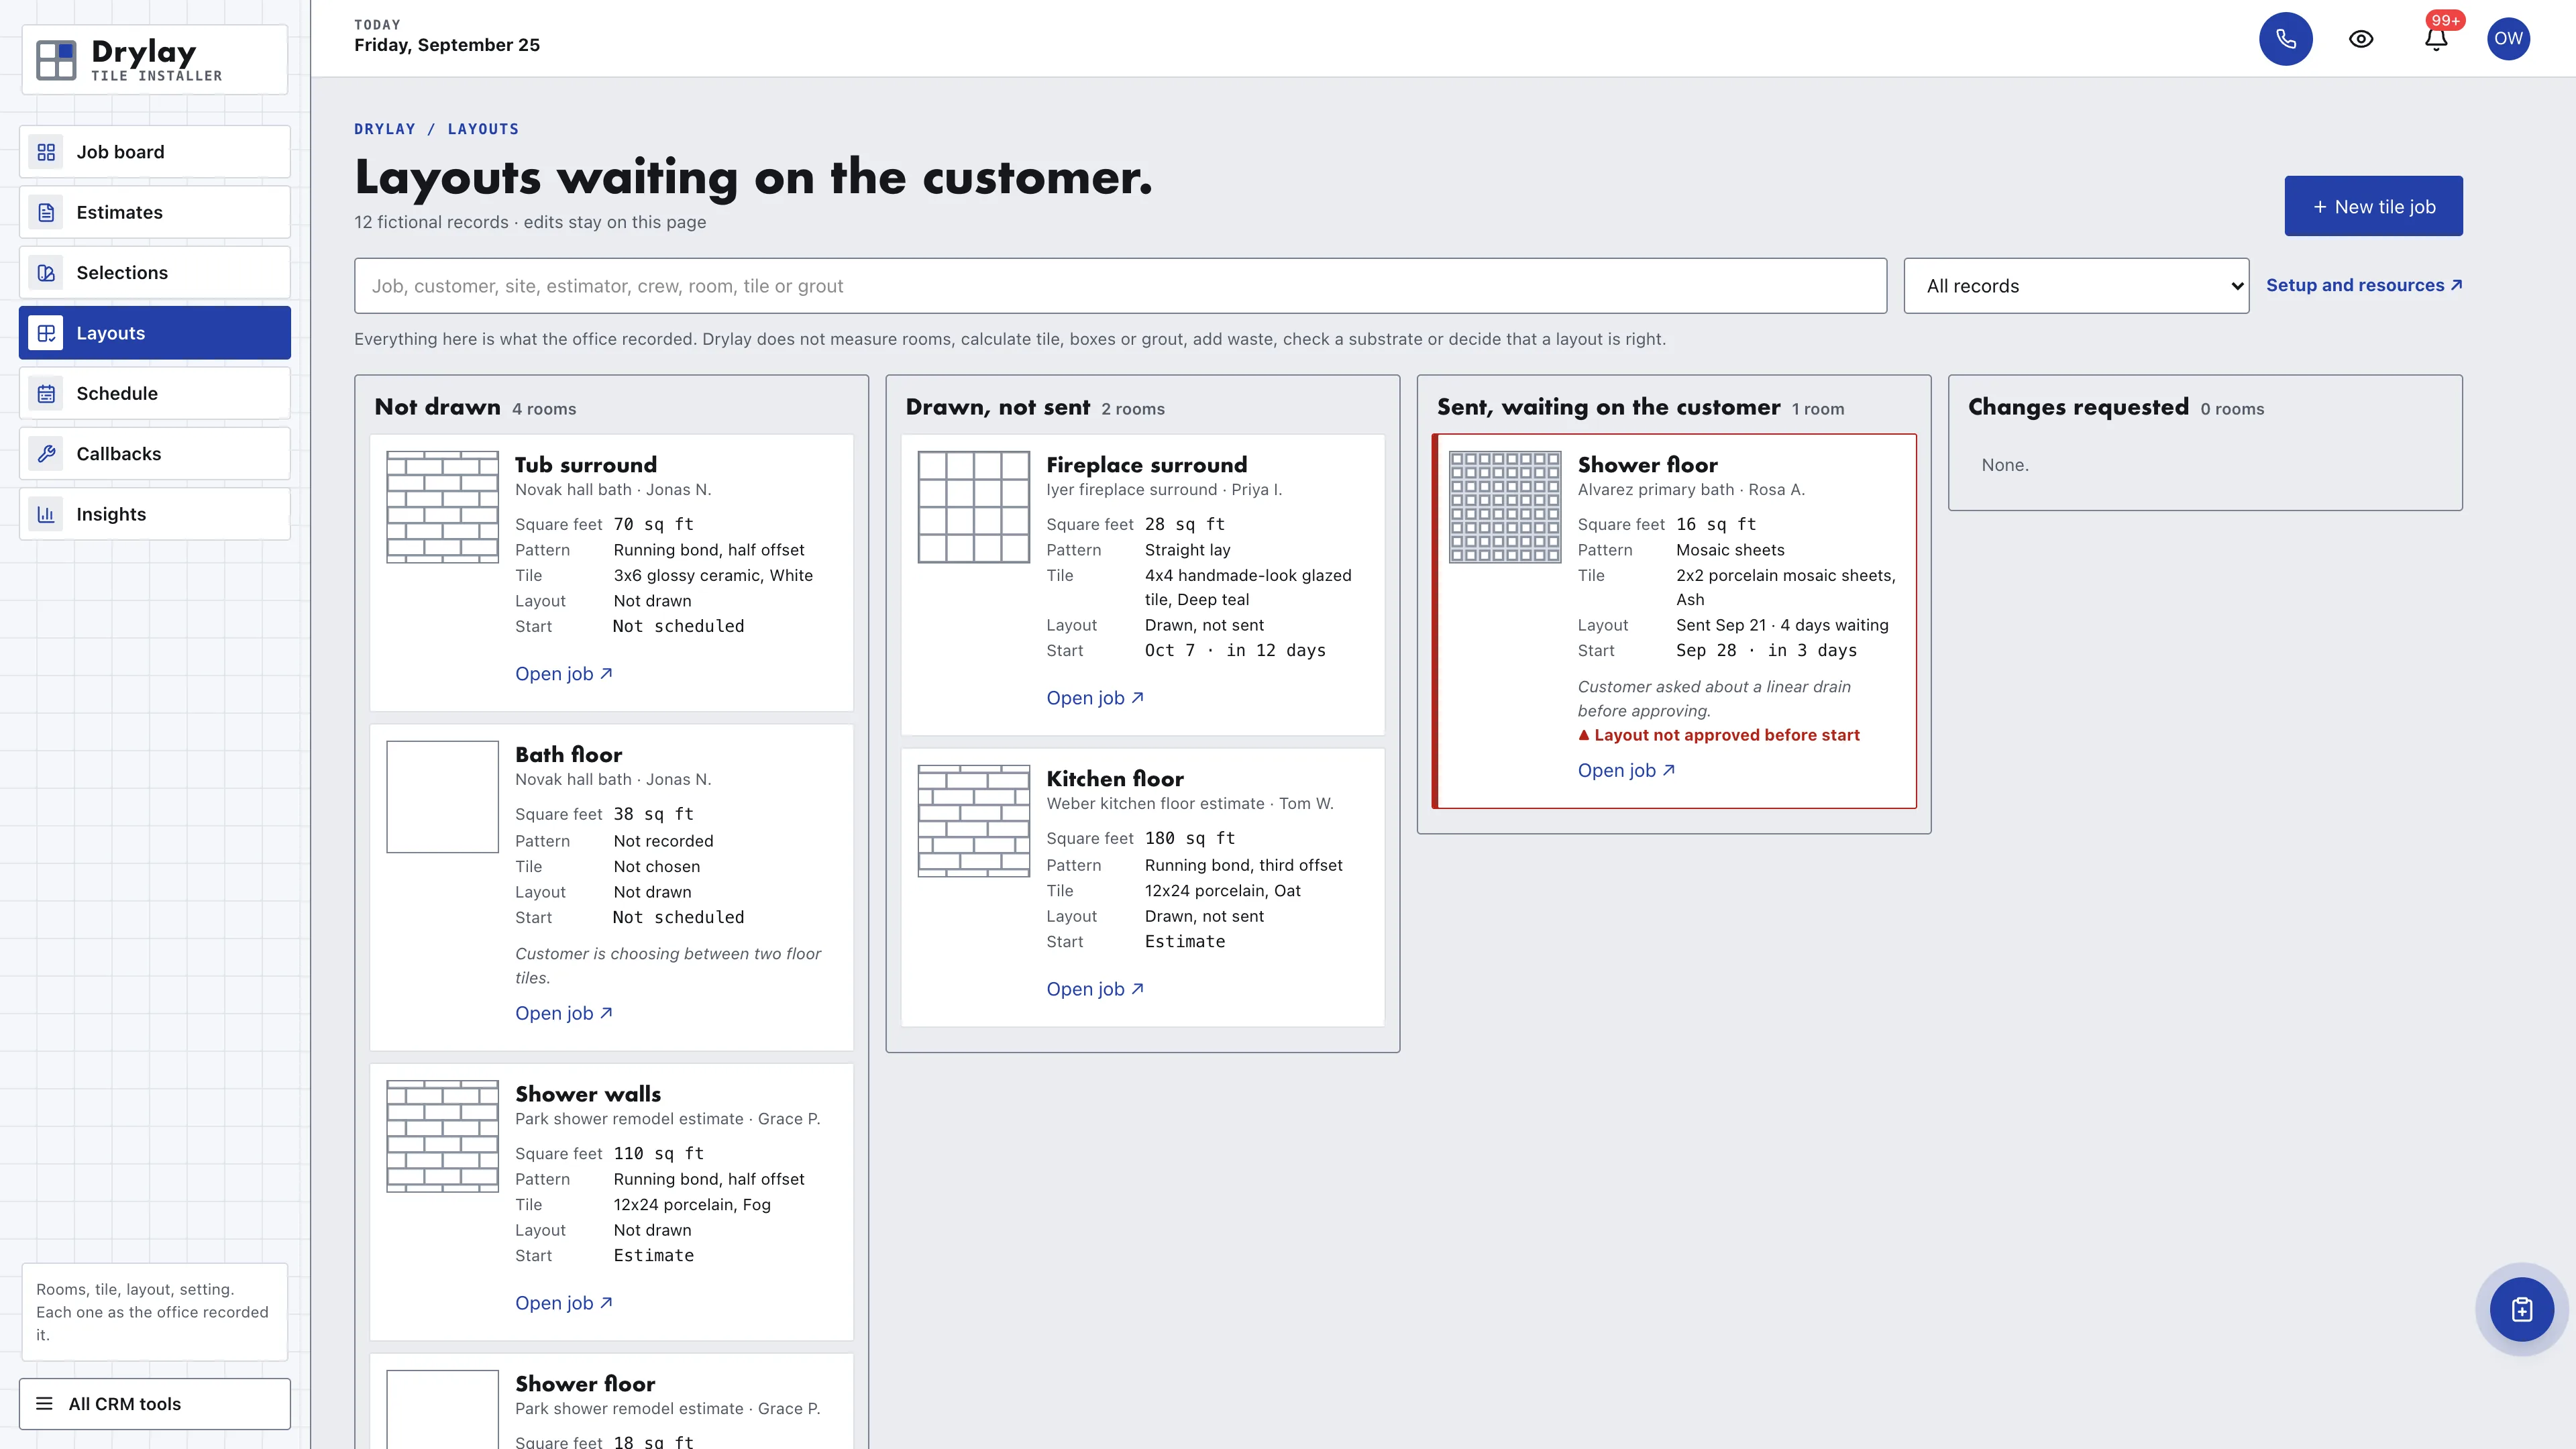Click the 'Drawn, not sent' column heading
Viewport: 2576px width, 1449px height.
point(997,407)
